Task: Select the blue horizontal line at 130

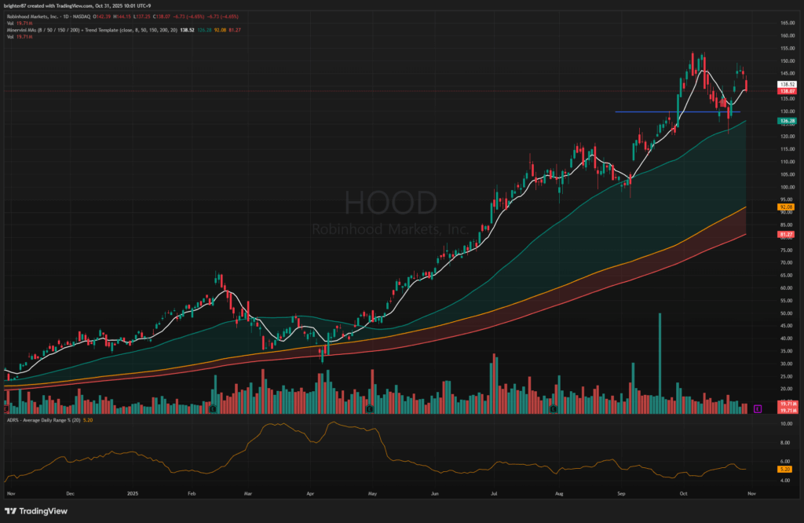Action: (675, 112)
